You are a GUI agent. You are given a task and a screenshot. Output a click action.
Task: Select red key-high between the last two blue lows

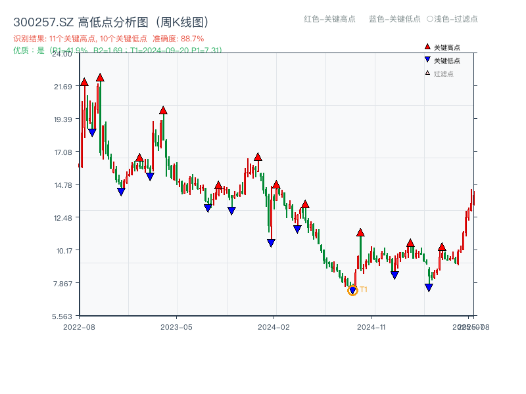coord(410,243)
